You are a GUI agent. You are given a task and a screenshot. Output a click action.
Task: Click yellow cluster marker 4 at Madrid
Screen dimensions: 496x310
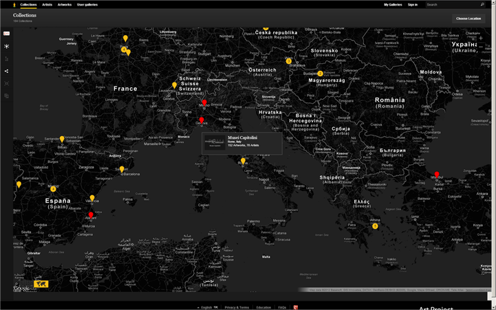coord(53,189)
